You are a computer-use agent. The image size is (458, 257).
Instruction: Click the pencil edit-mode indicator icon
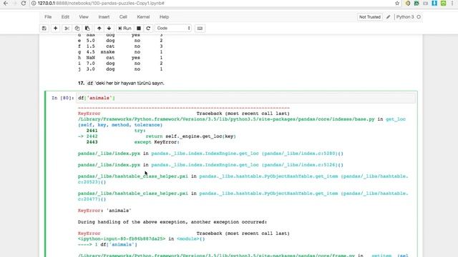388,17
